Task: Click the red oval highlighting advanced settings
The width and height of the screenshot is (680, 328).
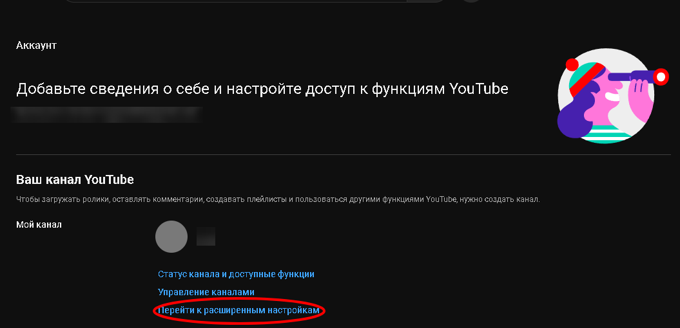Action: [239, 310]
